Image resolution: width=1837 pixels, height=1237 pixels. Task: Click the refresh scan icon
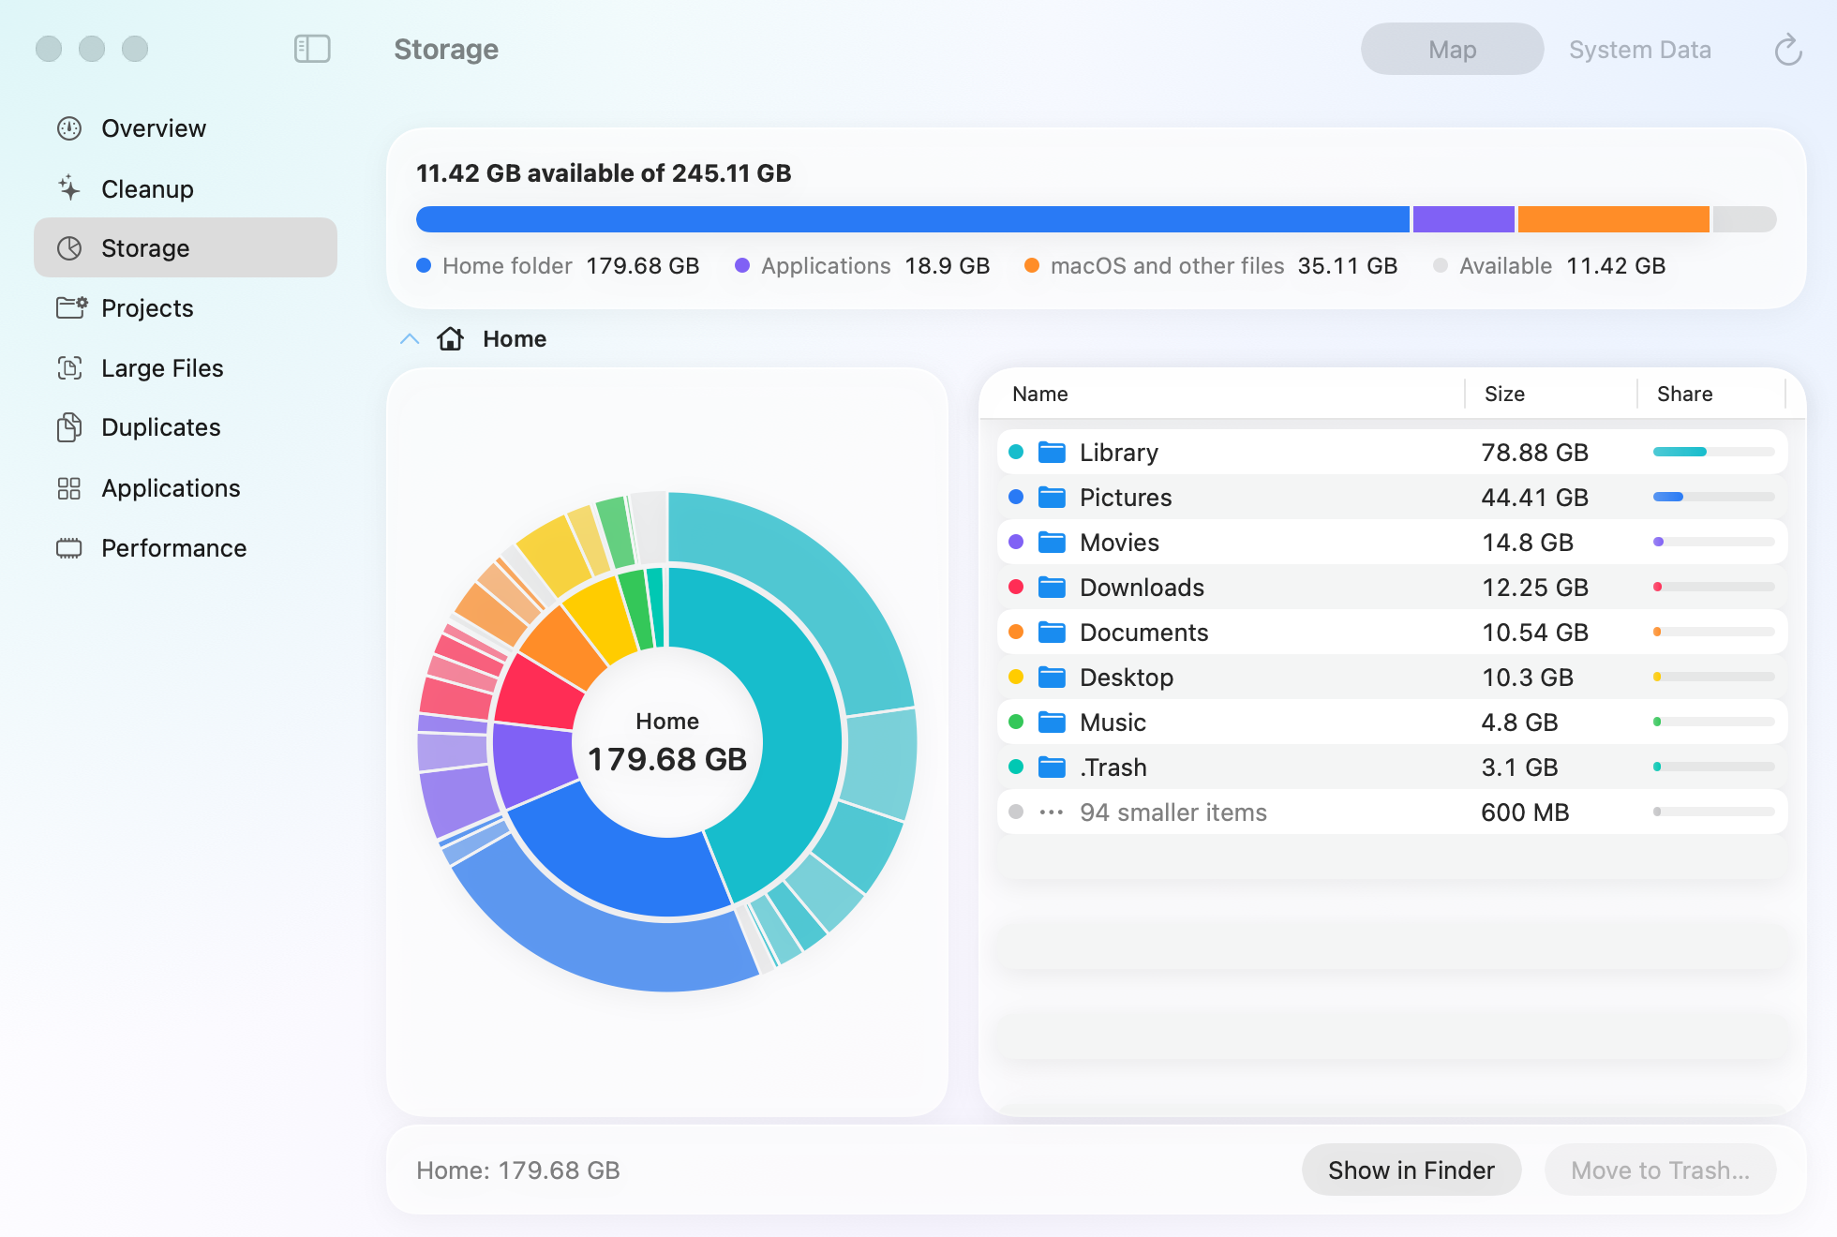[x=1788, y=50]
